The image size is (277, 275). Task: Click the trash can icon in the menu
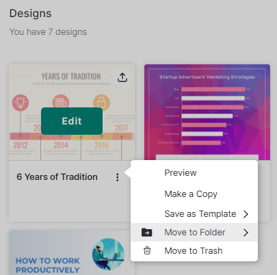click(147, 250)
